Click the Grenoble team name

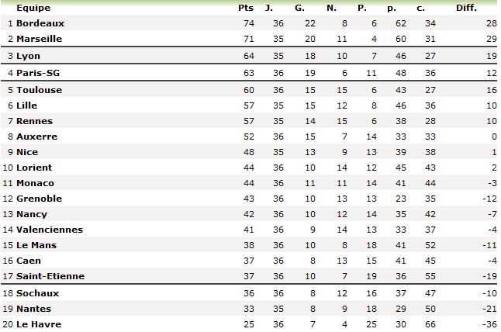coord(39,199)
